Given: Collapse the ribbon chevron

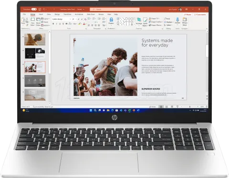Looking at the screenshot, I should coord(207,29).
